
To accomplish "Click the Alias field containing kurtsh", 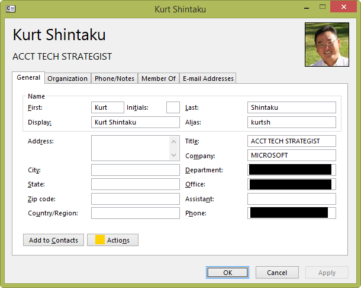I will 291,122.
